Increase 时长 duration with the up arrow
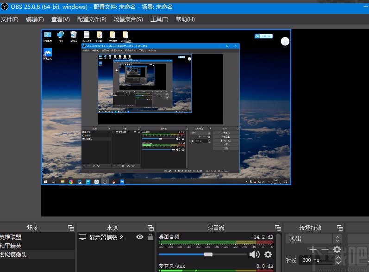The image size is (369, 272). pyautogui.click(x=338, y=258)
